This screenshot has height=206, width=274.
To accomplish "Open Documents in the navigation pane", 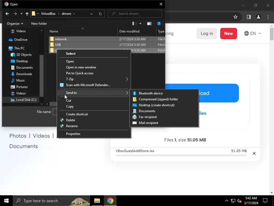I will (22, 68).
